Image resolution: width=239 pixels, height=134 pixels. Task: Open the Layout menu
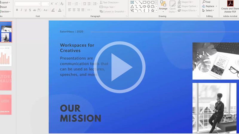5,2
